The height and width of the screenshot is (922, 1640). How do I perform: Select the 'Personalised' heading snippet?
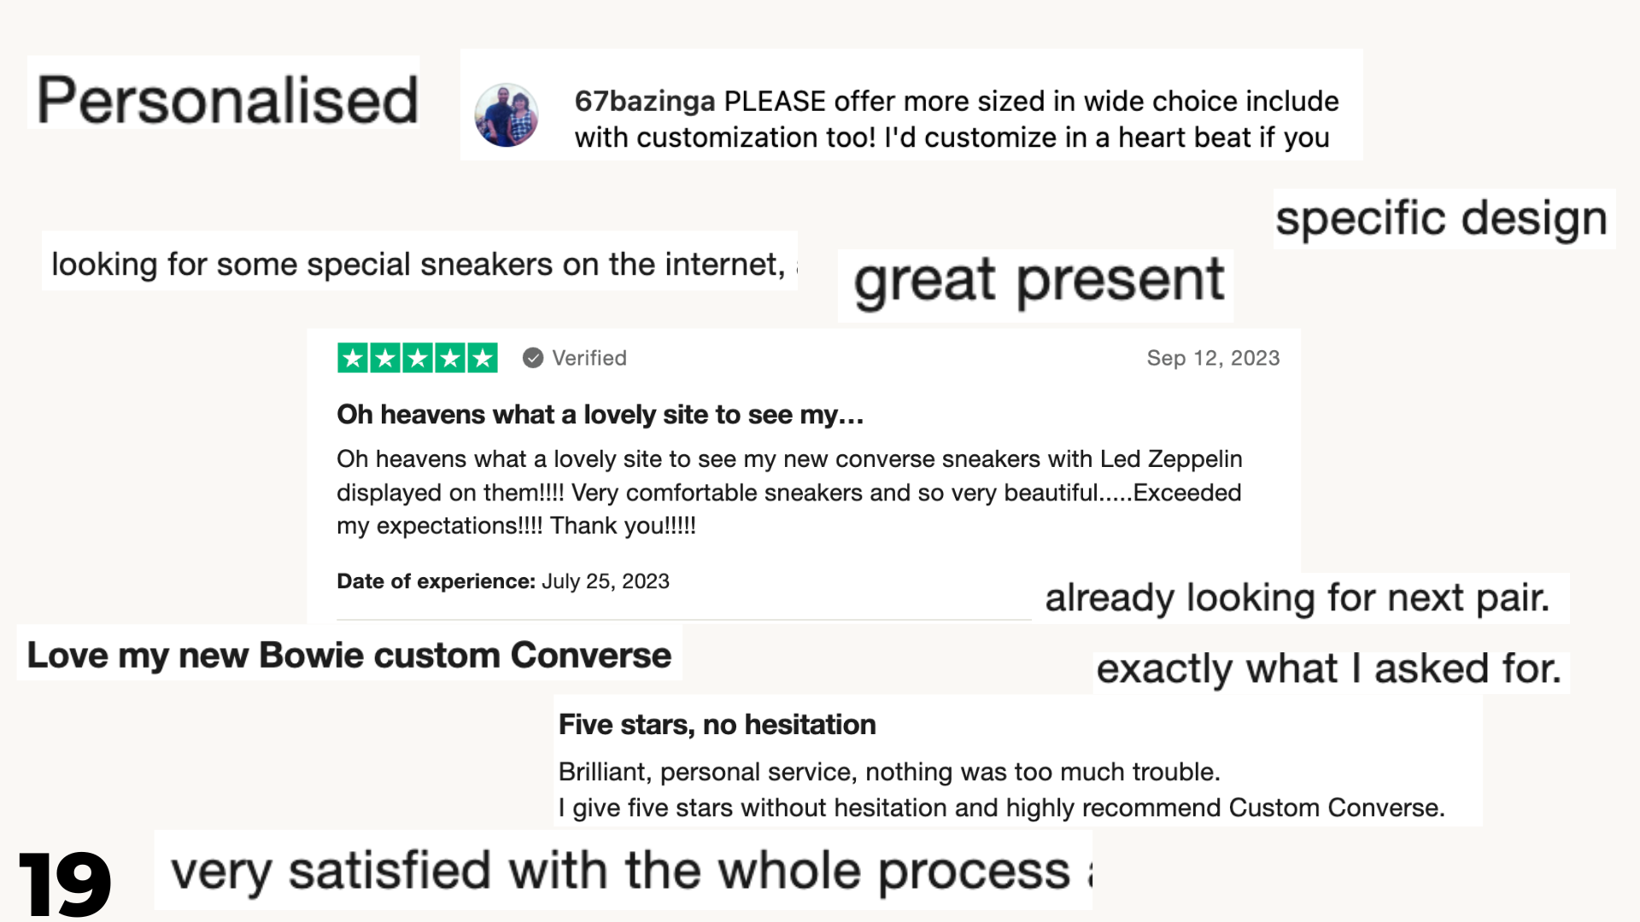click(227, 100)
